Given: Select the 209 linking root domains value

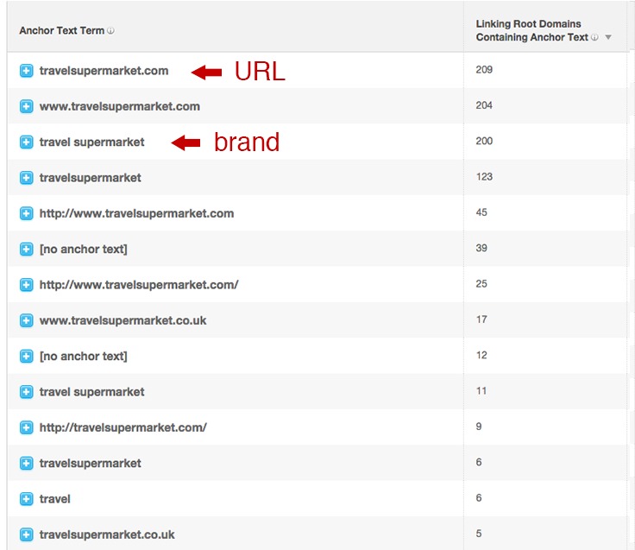Looking at the screenshot, I should [484, 70].
